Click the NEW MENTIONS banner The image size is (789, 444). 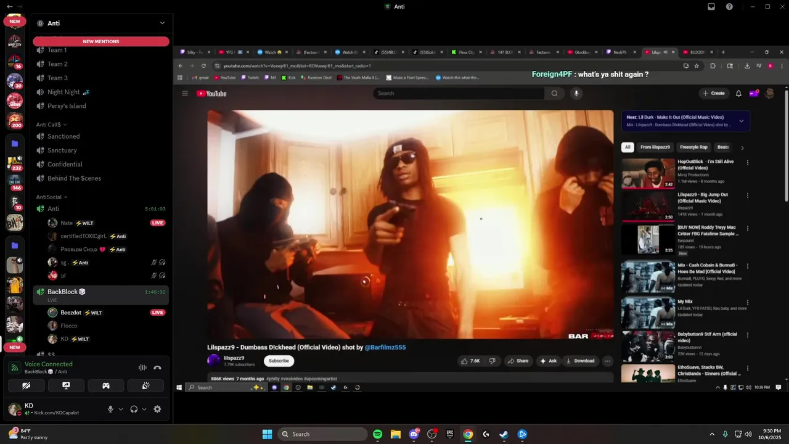click(x=101, y=41)
